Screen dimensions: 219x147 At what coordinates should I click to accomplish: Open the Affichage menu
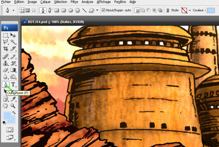[104, 2]
